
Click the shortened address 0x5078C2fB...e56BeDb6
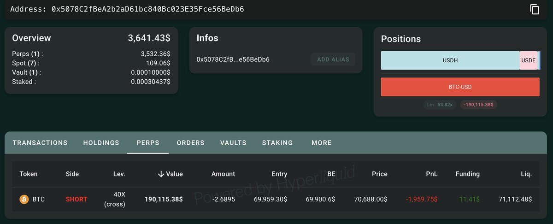[233, 59]
